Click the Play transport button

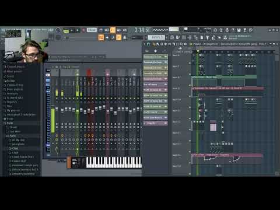coord(72,30)
